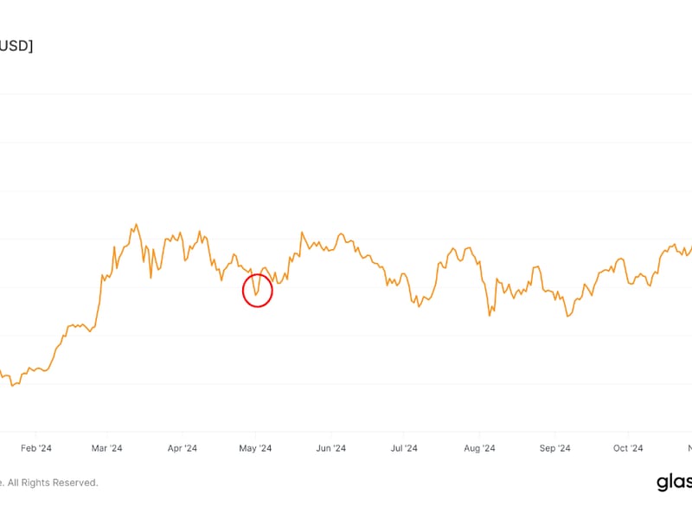Click the late-January lowest point of the line

[x=12, y=386]
